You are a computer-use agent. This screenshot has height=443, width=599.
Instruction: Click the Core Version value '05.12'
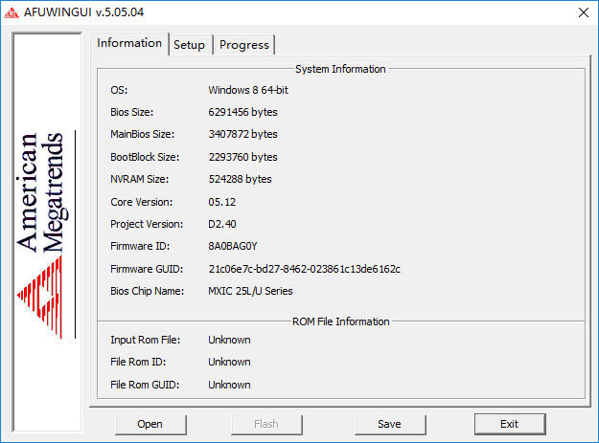pos(222,202)
